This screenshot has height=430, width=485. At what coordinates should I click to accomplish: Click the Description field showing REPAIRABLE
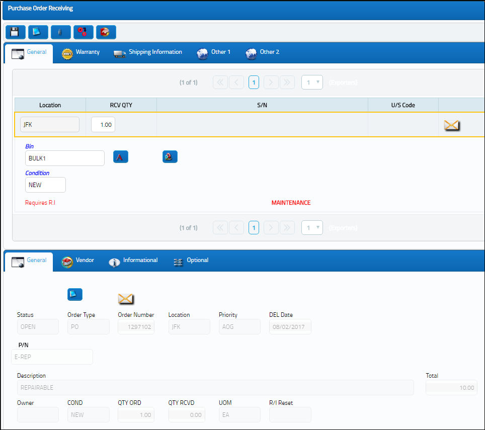tap(215, 388)
